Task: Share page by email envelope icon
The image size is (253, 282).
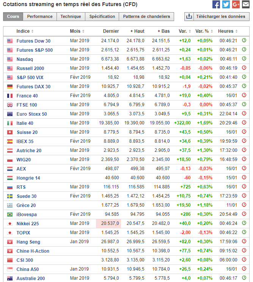Action: tap(246, 4)
